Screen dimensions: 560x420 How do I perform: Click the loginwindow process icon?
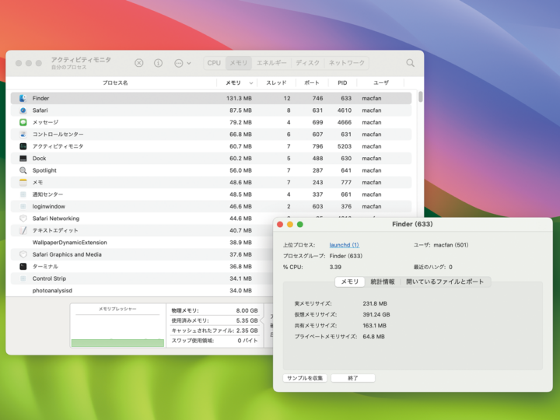click(x=23, y=206)
